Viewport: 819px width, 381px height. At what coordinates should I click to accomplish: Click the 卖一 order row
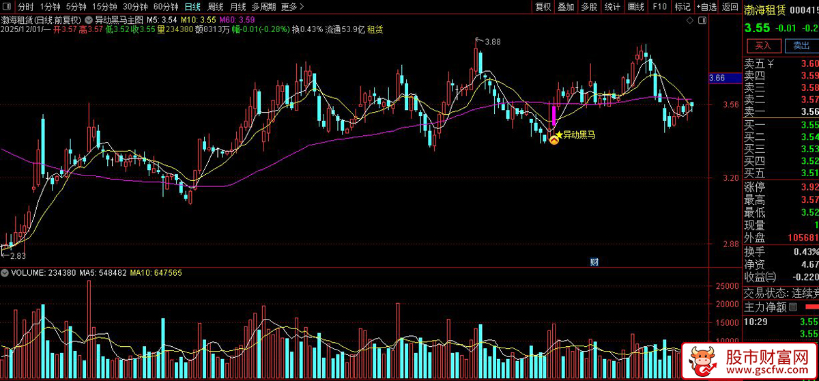coord(781,112)
